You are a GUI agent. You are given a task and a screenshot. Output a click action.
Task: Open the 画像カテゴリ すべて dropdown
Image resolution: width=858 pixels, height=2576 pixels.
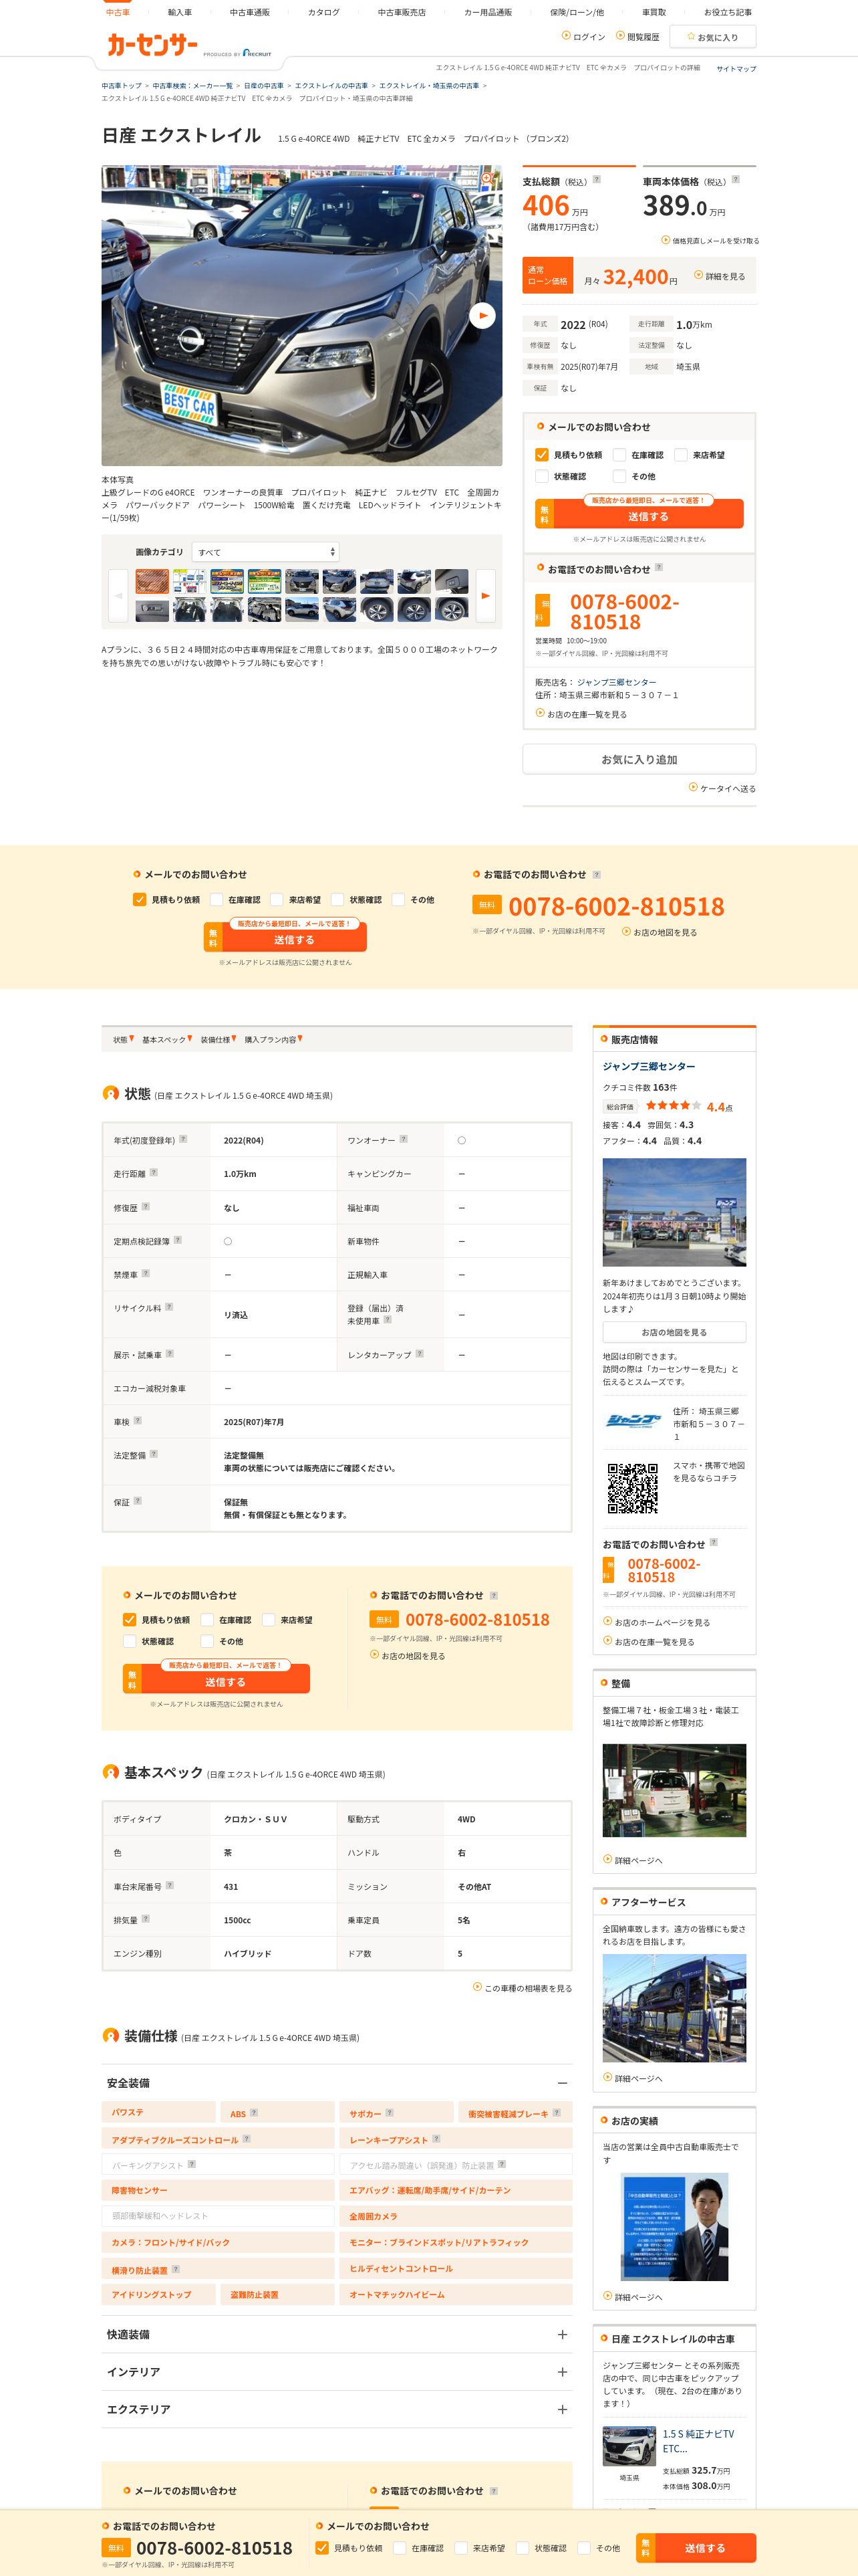pyautogui.click(x=266, y=552)
